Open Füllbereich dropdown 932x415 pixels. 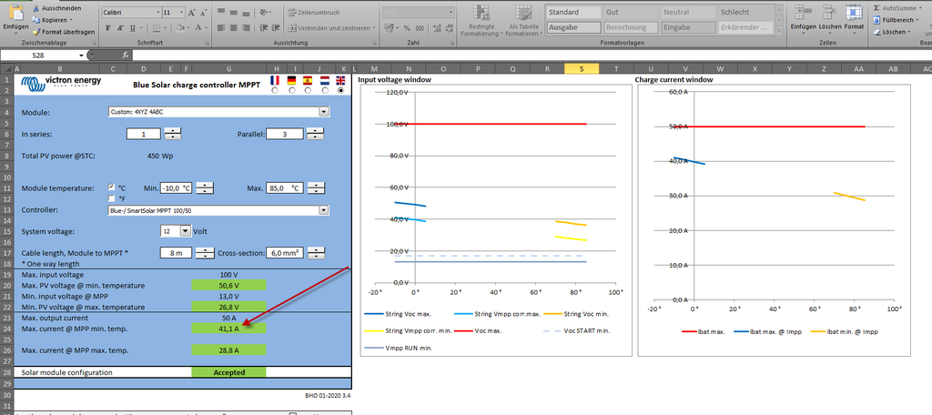[919, 20]
